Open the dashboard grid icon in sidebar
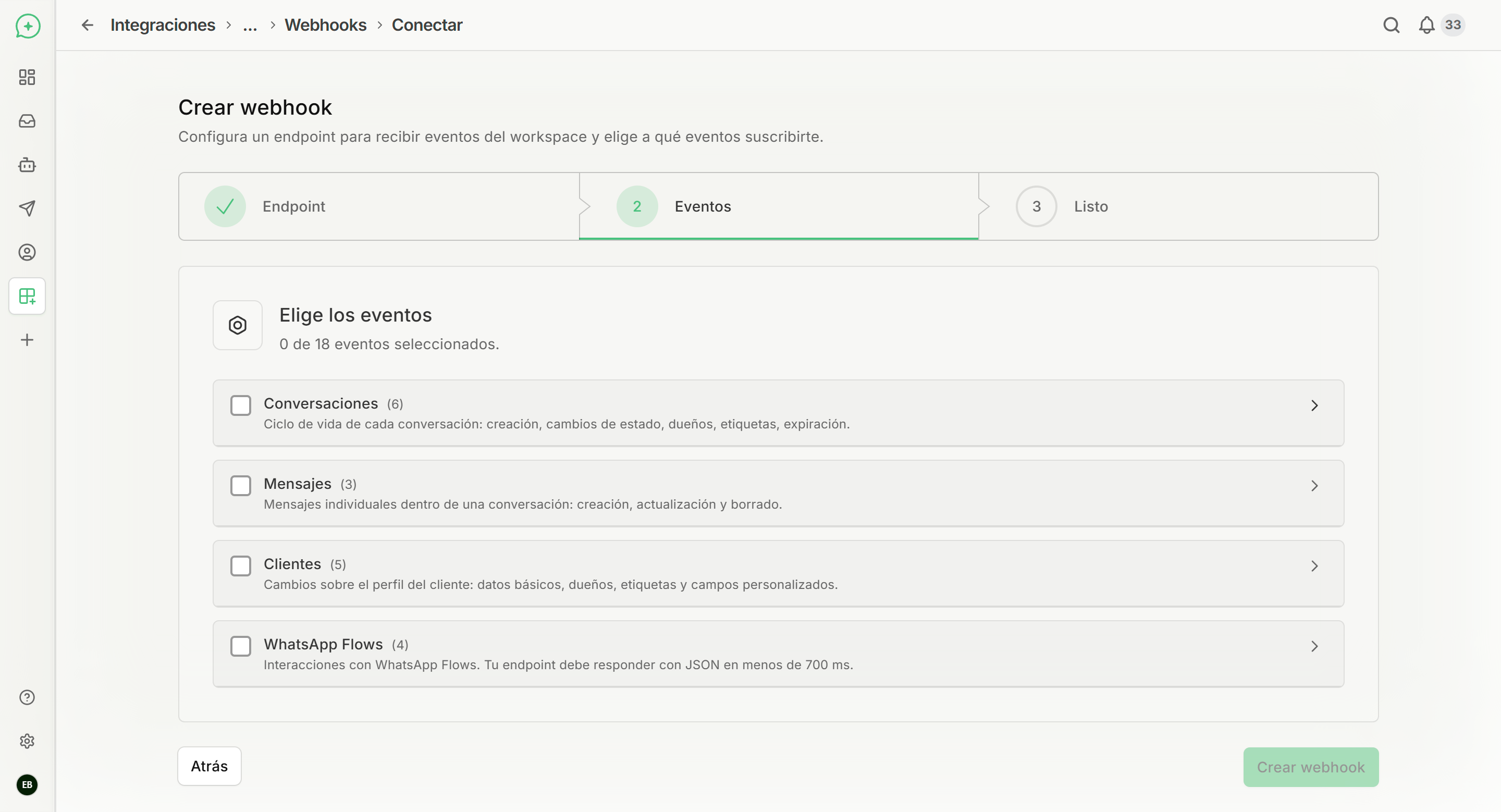The image size is (1501, 812). (27, 77)
